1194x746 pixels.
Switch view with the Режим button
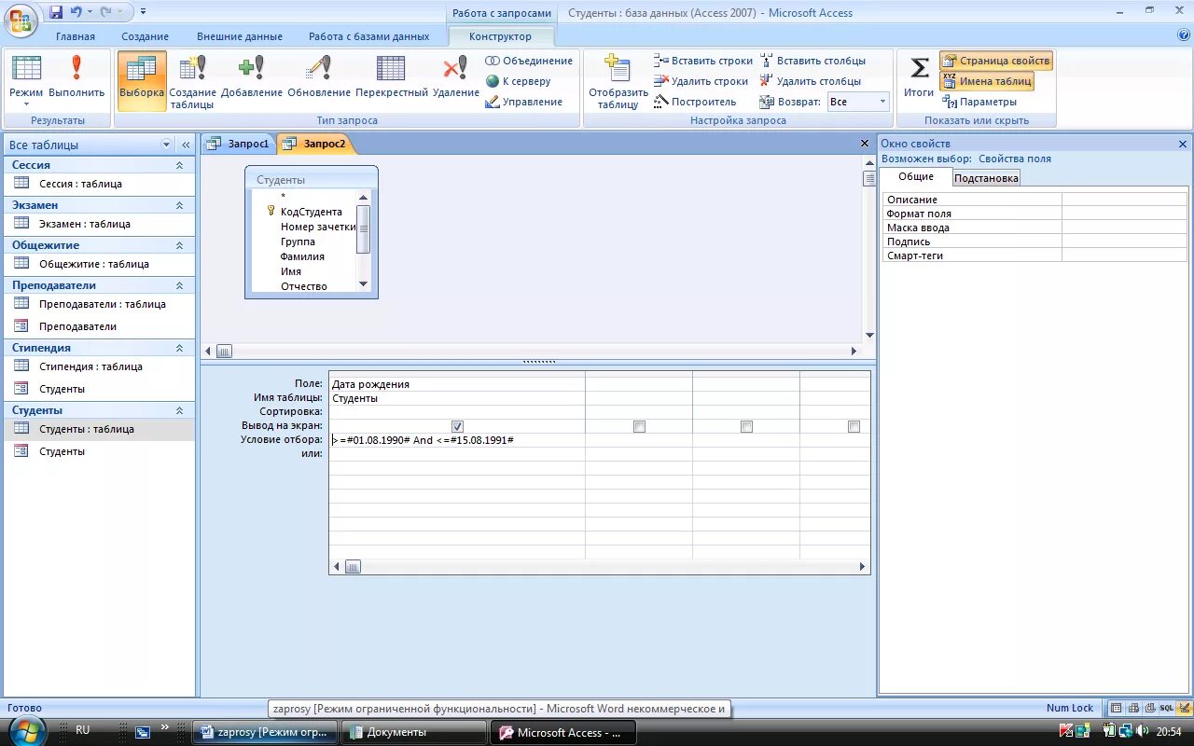tap(26, 81)
